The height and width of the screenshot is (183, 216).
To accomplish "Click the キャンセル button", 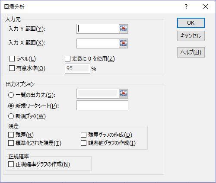I will coord(191,36).
